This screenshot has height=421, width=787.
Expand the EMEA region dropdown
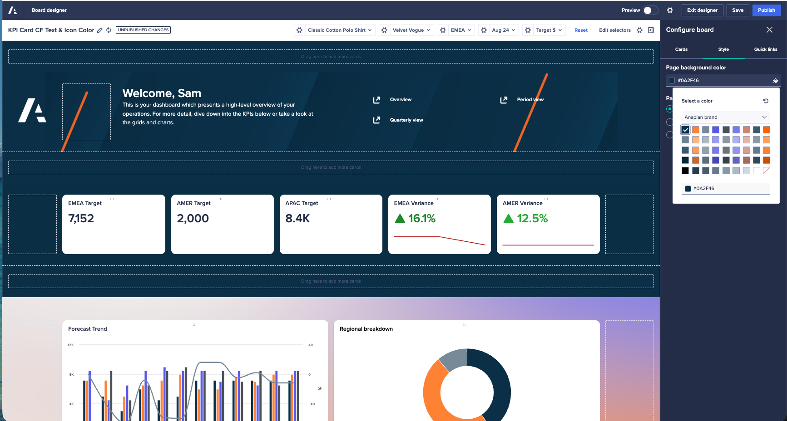(x=461, y=30)
